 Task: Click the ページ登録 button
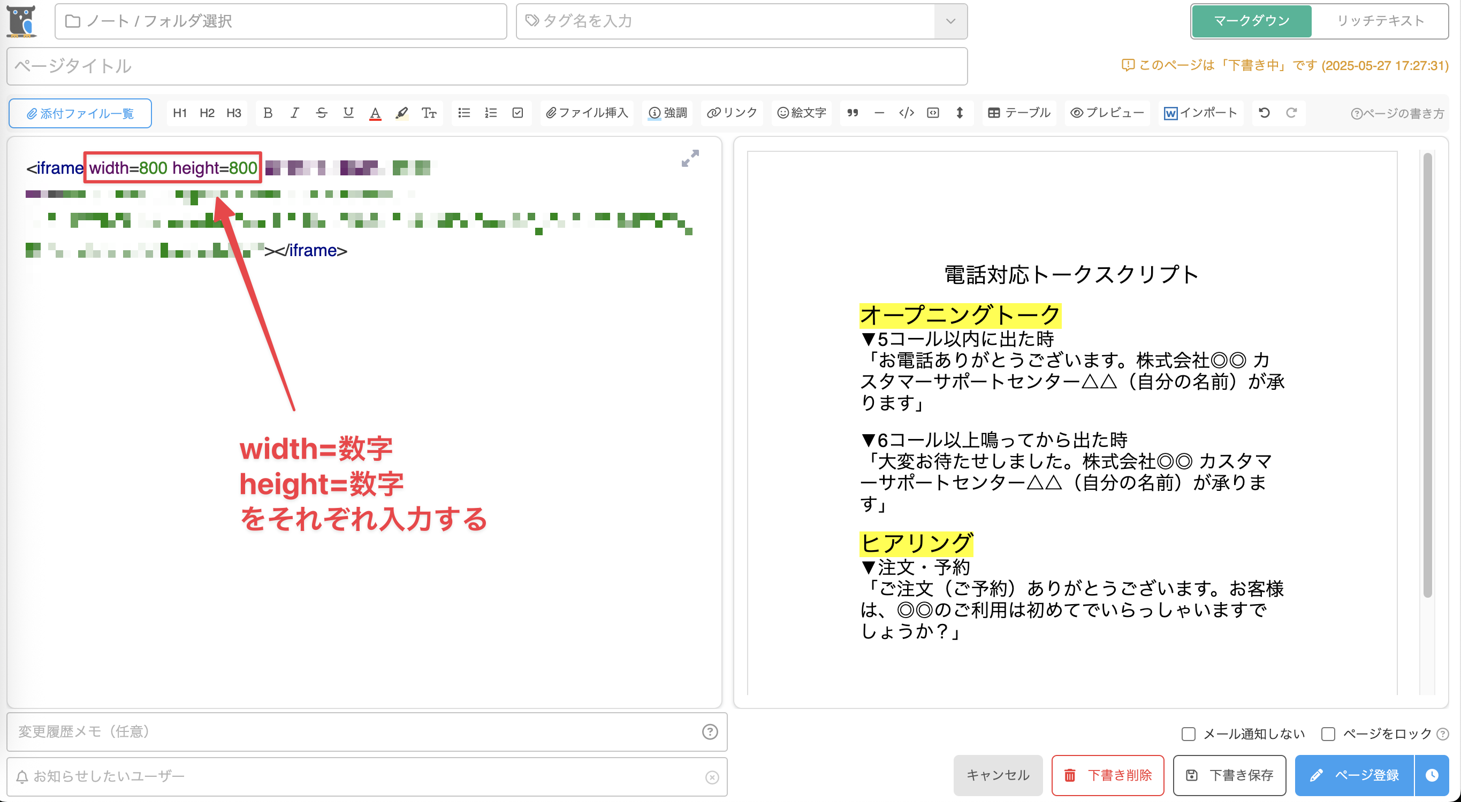[1355, 775]
